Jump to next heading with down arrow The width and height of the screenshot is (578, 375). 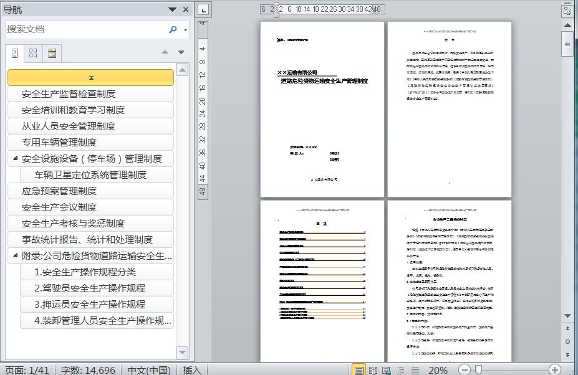[181, 53]
